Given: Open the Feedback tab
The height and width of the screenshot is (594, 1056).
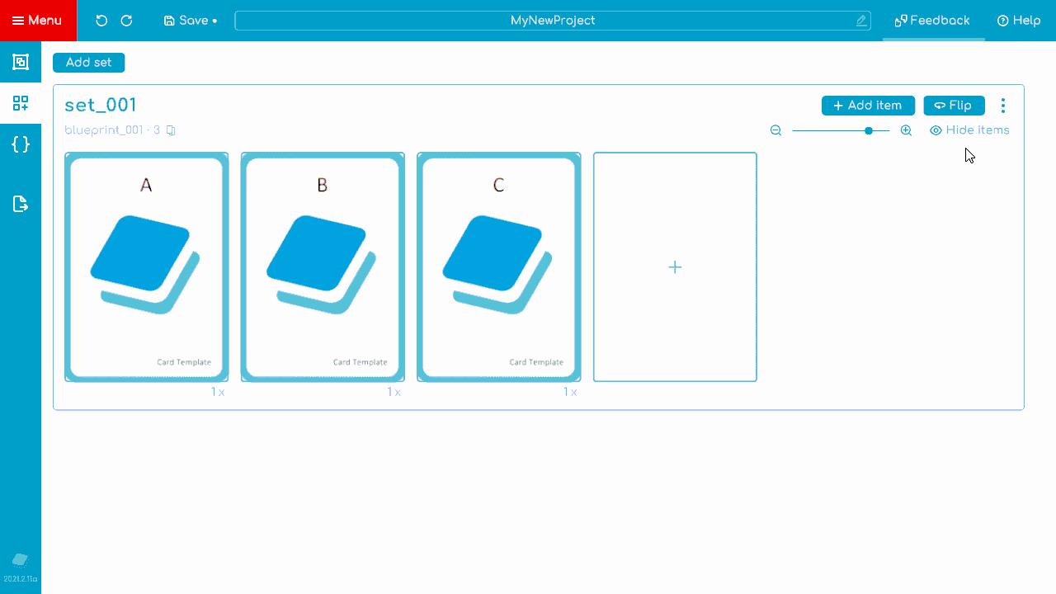Looking at the screenshot, I should [x=933, y=21].
